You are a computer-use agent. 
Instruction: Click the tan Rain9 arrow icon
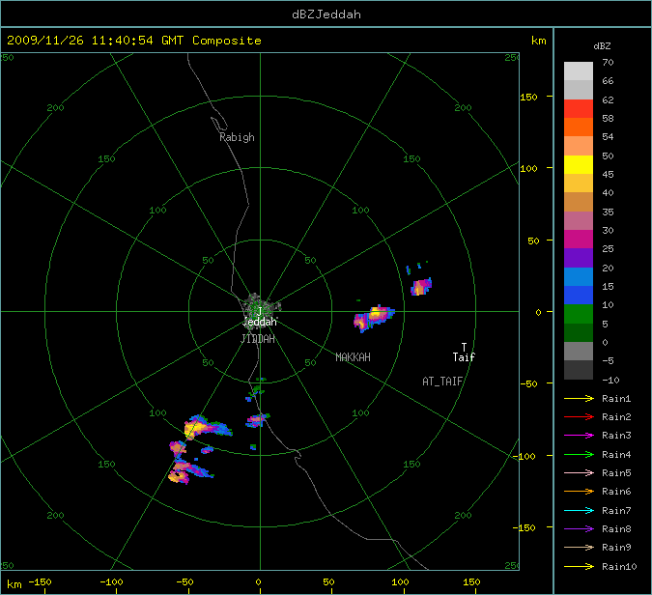579,547
